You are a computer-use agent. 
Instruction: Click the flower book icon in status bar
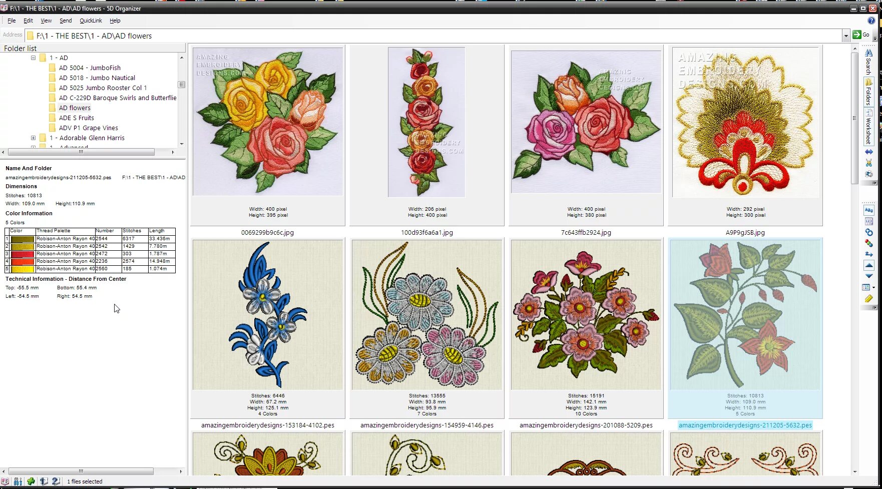coord(5,481)
